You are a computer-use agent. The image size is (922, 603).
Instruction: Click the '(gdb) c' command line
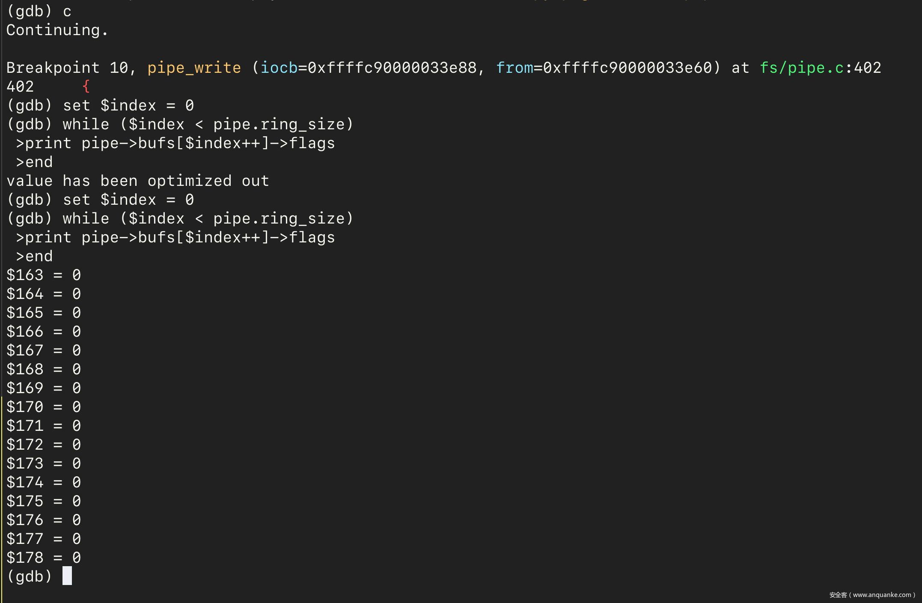pos(39,11)
